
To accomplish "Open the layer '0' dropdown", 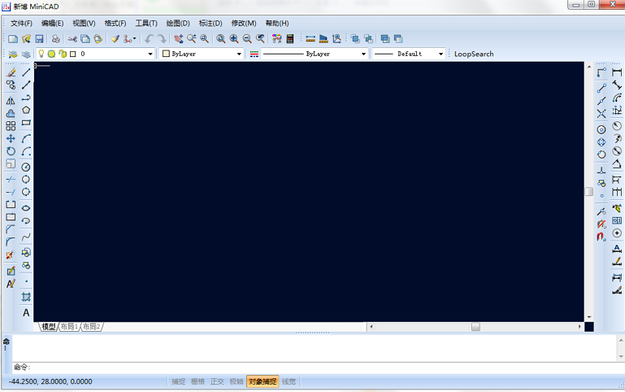I will 150,54.
